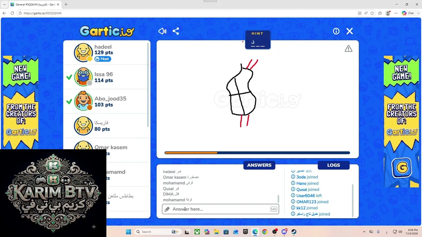The image size is (422, 237).
Task: Report the drawing using the warning triangle
Action: click(348, 49)
